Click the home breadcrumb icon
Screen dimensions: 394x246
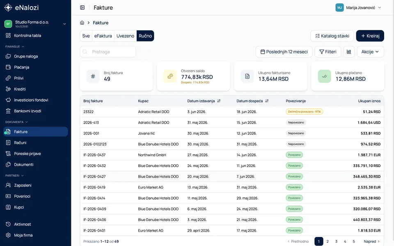(x=82, y=23)
